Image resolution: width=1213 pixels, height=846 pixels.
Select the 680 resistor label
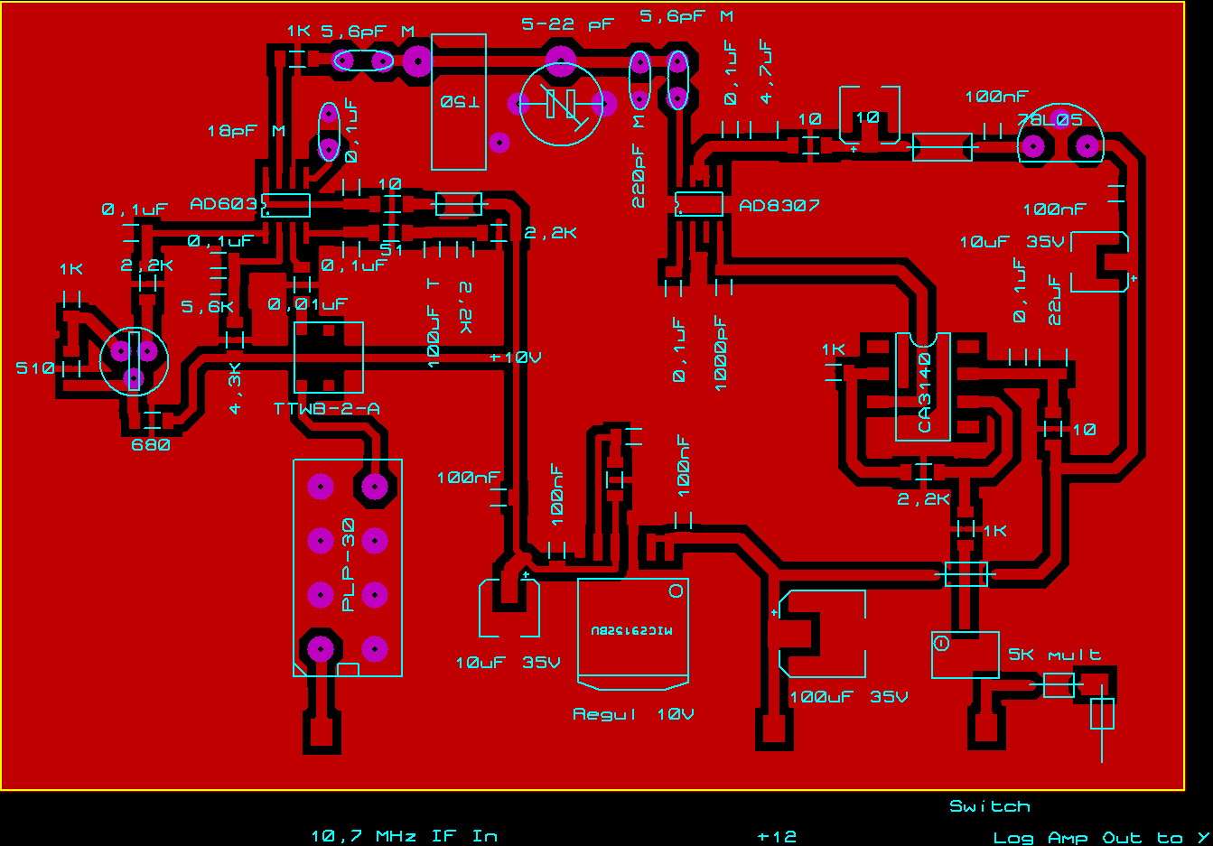[151, 445]
